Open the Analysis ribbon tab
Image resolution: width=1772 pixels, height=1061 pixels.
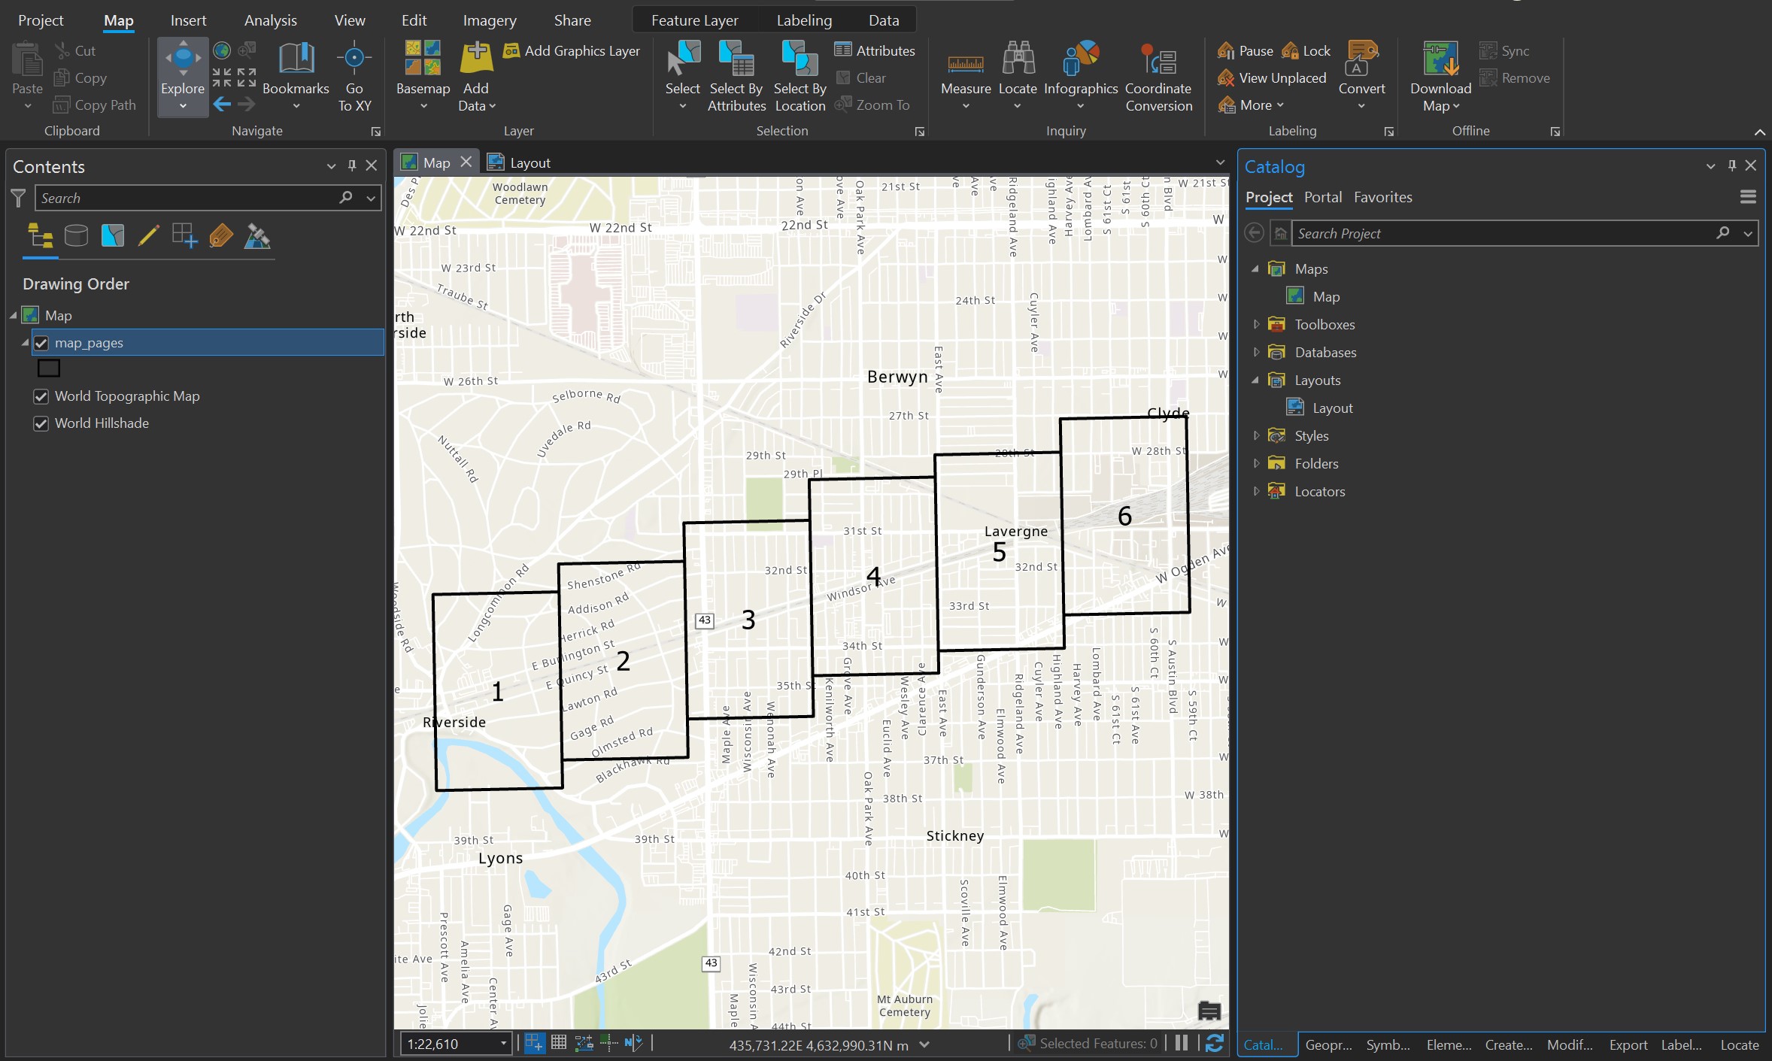click(x=270, y=20)
